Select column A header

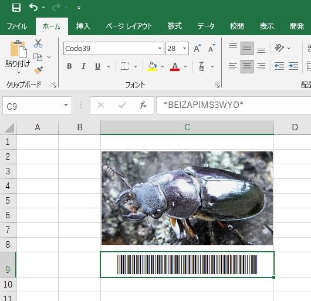[38, 127]
